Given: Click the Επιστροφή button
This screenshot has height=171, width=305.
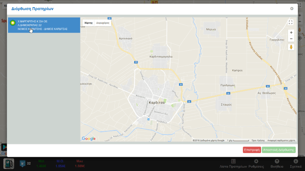Looking at the screenshot, I should (252, 150).
